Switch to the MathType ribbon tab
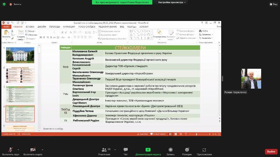Image resolution: width=280 pixels, height=157 pixels. (x=132, y=27)
